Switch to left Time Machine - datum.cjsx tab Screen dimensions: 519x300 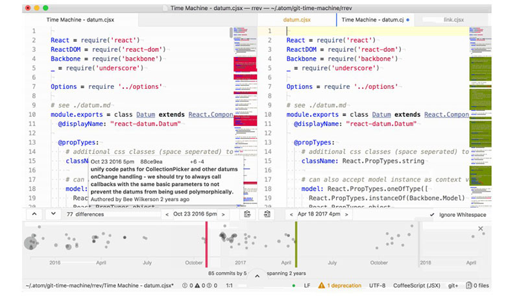(80, 20)
